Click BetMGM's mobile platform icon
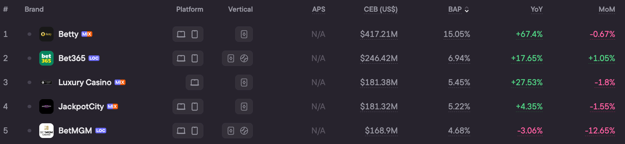Screen dimensions: 625x144 (195, 131)
